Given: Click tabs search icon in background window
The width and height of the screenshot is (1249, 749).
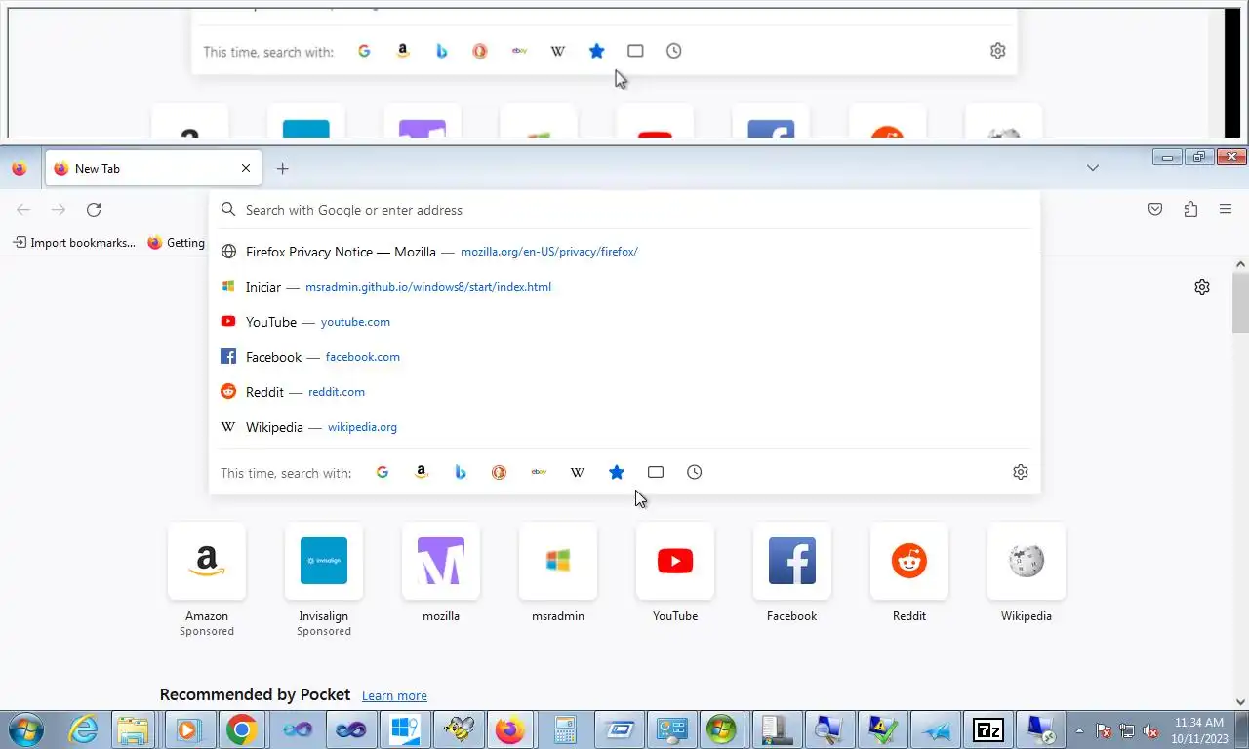Looking at the screenshot, I should pyautogui.click(x=635, y=51).
